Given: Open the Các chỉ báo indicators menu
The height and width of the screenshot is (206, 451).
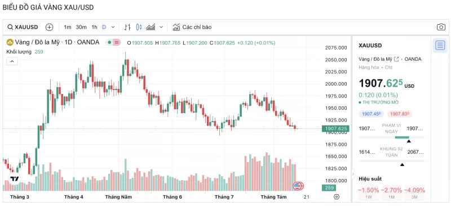Looking at the screenshot, I should [192, 27].
